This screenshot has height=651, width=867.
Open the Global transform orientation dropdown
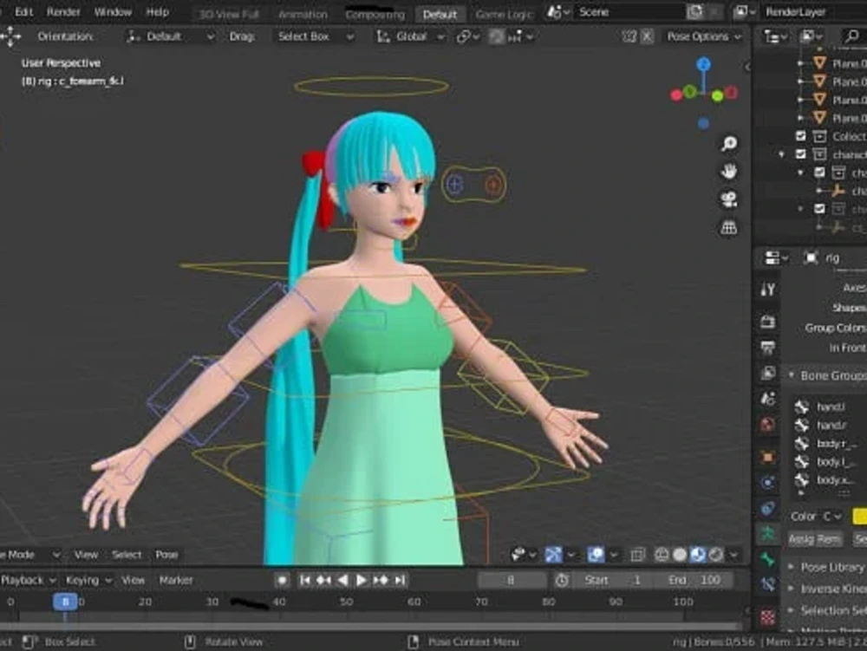[410, 36]
